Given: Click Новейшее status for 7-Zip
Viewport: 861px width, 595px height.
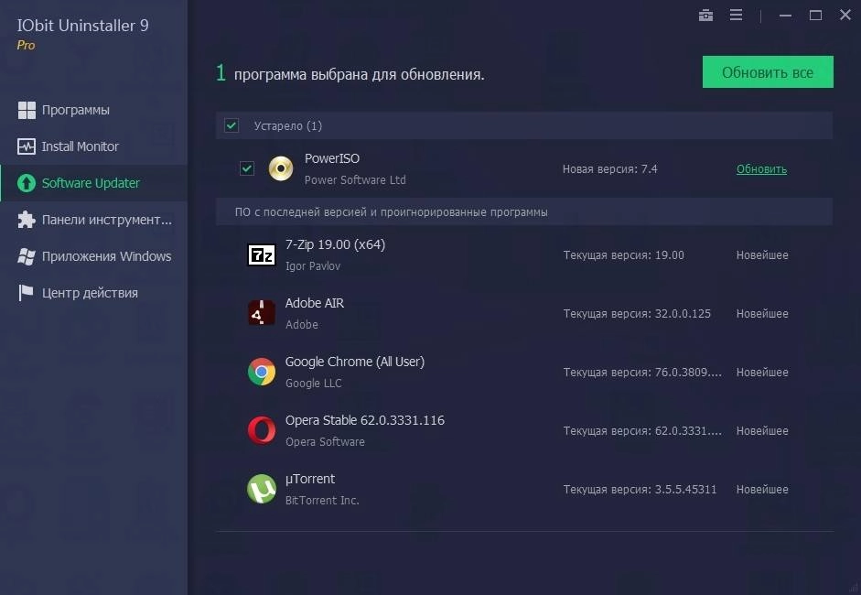Looking at the screenshot, I should [x=762, y=254].
